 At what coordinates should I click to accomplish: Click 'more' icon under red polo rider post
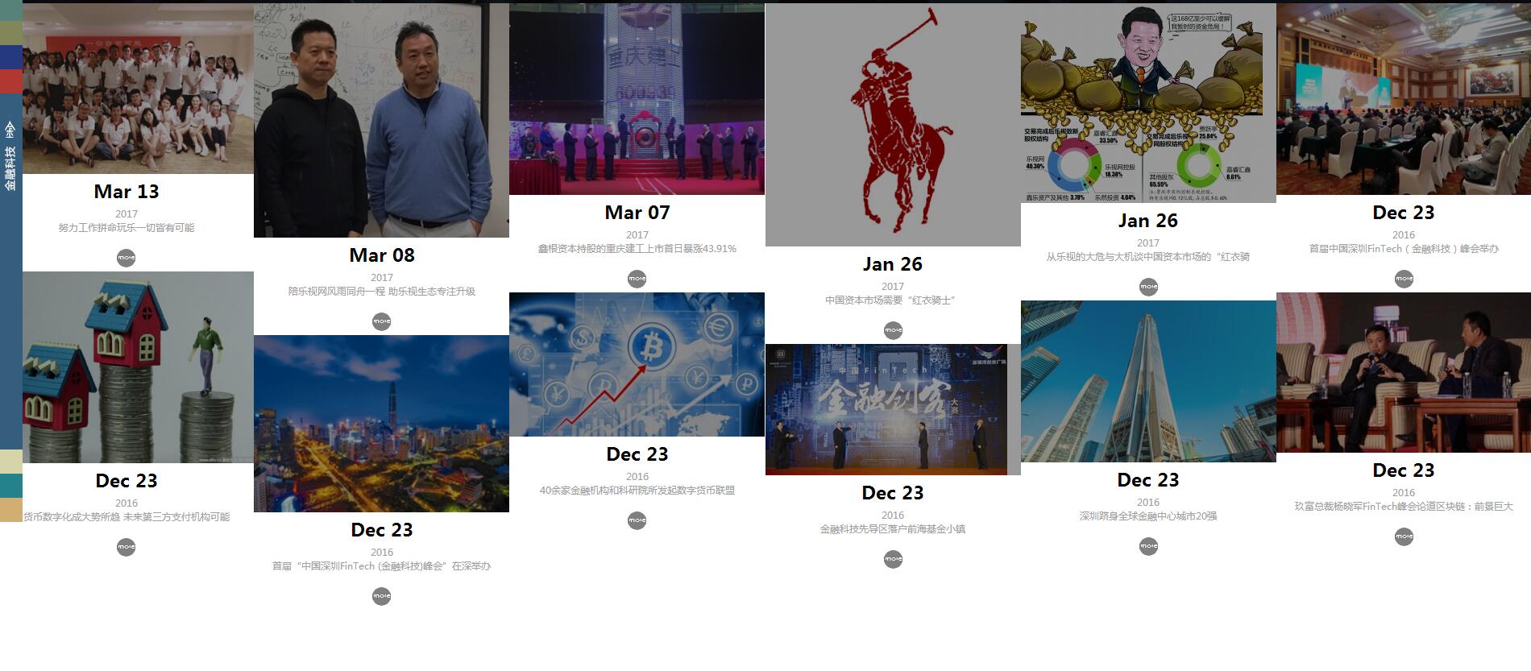pyautogui.click(x=893, y=330)
